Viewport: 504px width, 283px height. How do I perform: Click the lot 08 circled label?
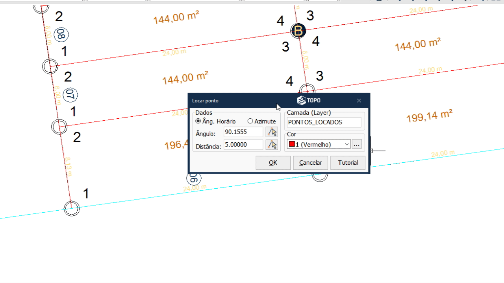click(x=61, y=35)
